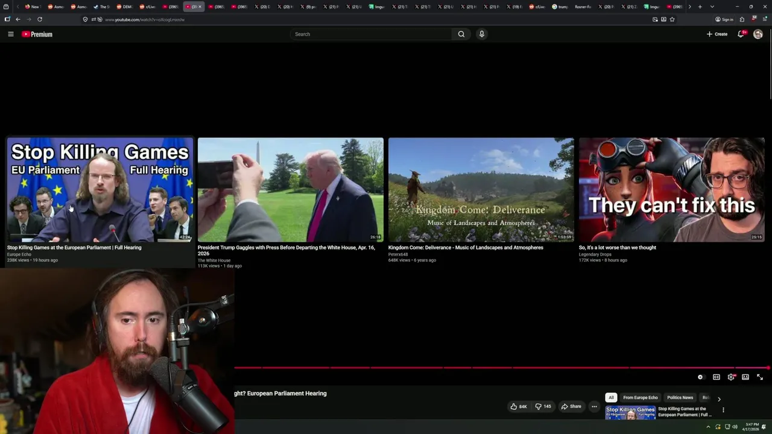Viewport: 772px width, 434px height.
Task: Open Stop Killing Games full hearing thumbnail
Action: pos(100,190)
